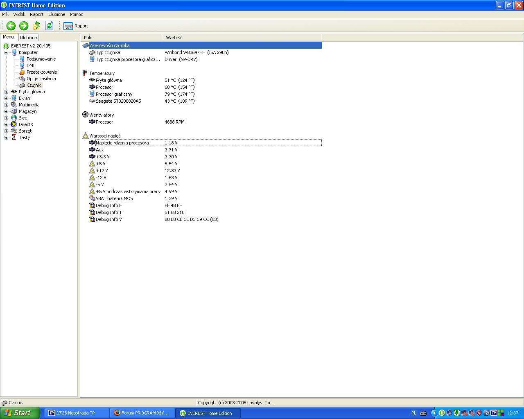Switch to the Menu tab in the side panel
The width and height of the screenshot is (524, 419).
coord(9,37)
